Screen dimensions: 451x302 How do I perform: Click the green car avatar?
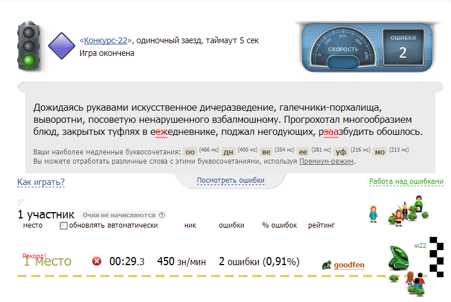tap(399, 258)
